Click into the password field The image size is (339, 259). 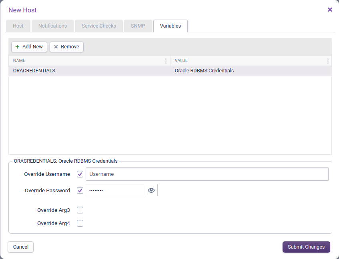(x=115, y=190)
